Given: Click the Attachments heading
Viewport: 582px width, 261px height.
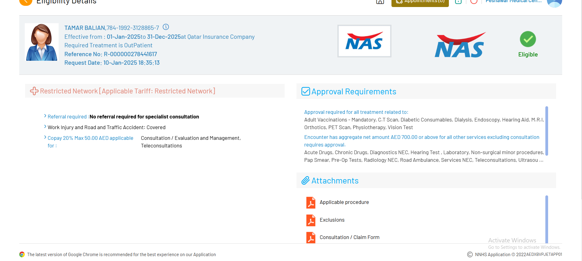Looking at the screenshot, I should [335, 181].
